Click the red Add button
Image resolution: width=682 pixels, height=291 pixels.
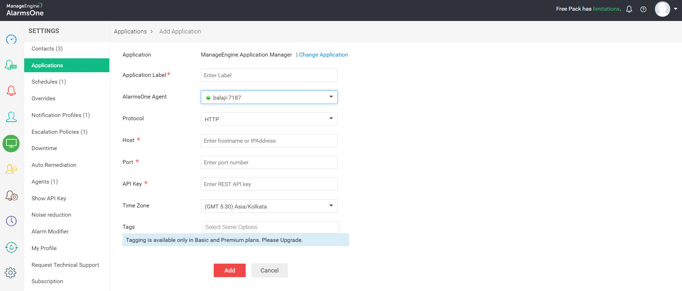click(x=230, y=270)
